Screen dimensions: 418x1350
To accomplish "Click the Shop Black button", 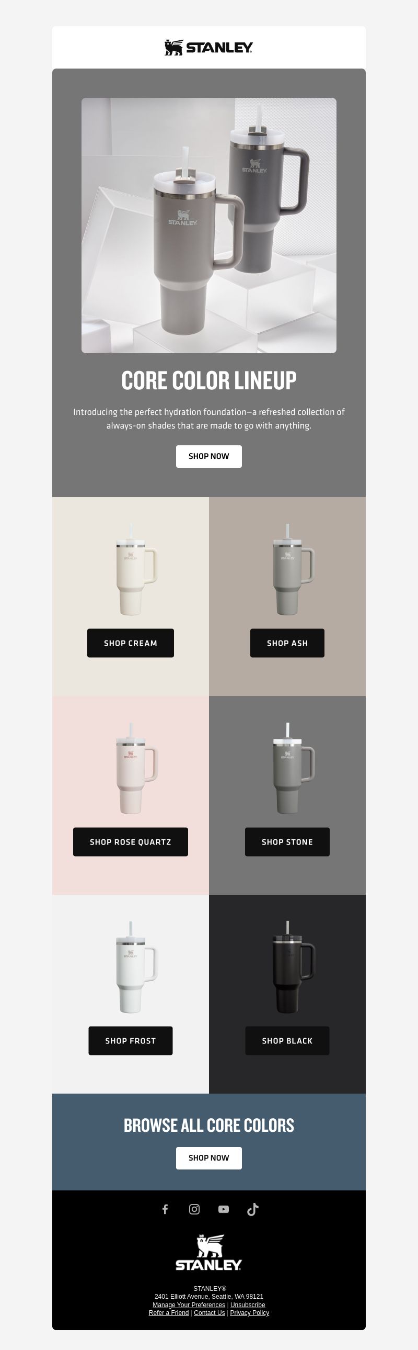I will point(287,1041).
